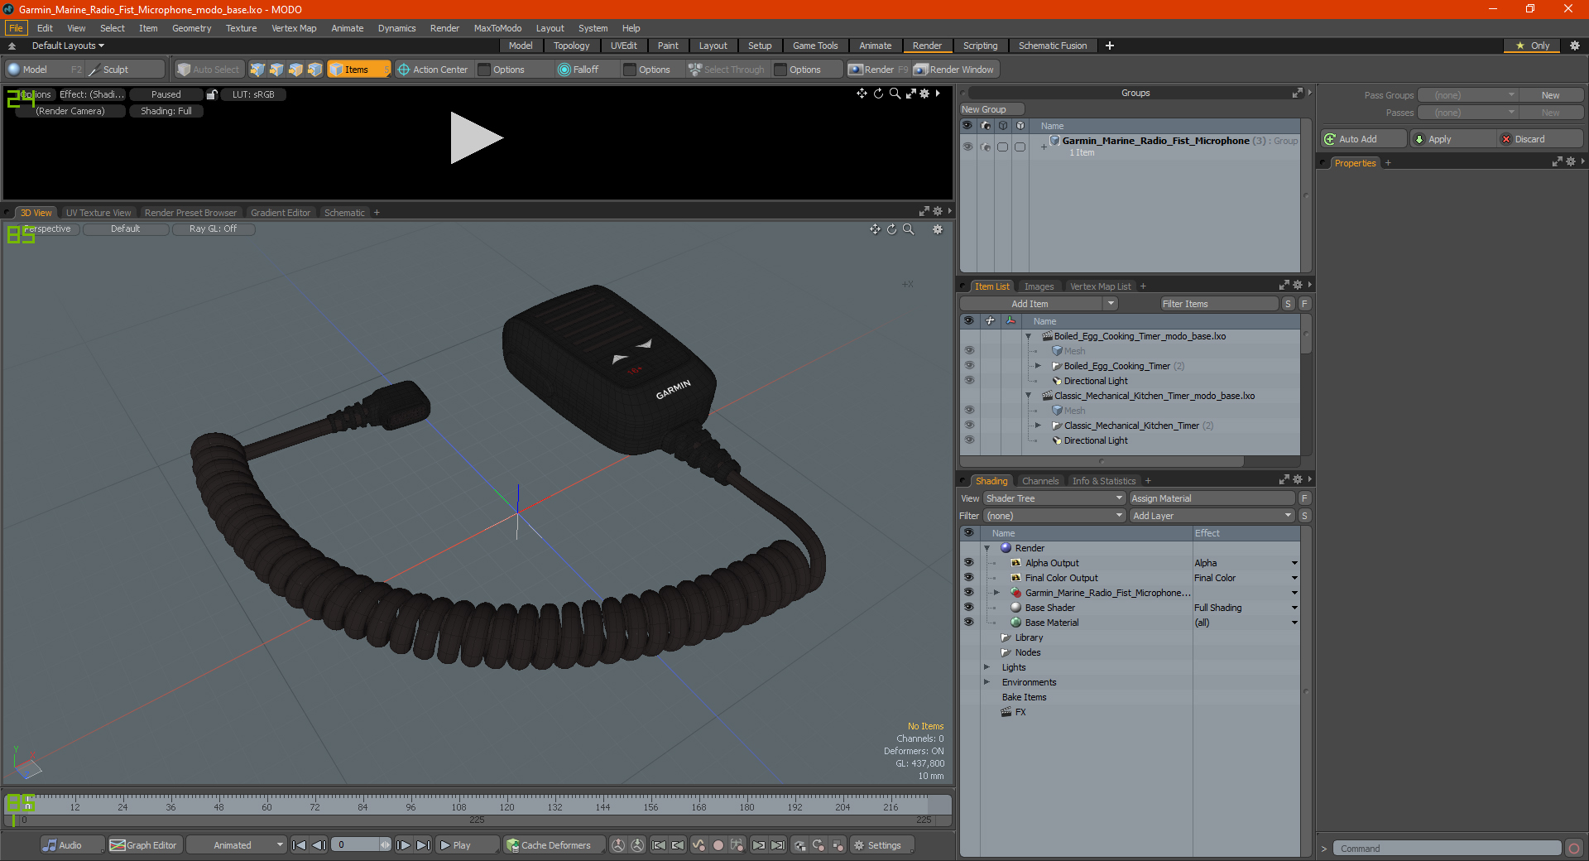Click the 3D viewport pan move icon
Screen dimensions: 1589x861
875,229
